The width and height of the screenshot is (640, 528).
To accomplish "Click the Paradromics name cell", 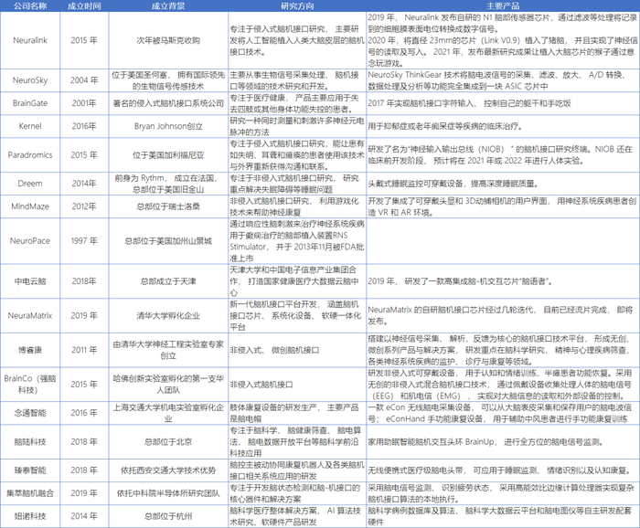I will pyautogui.click(x=30, y=155).
